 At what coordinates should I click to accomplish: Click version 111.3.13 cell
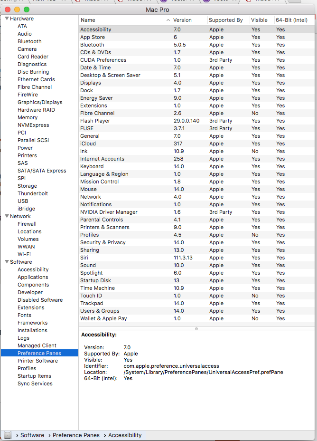click(183, 258)
